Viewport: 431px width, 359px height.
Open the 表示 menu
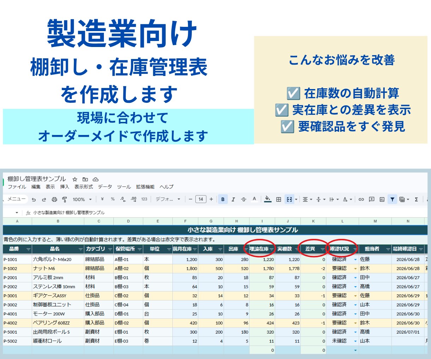point(50,187)
